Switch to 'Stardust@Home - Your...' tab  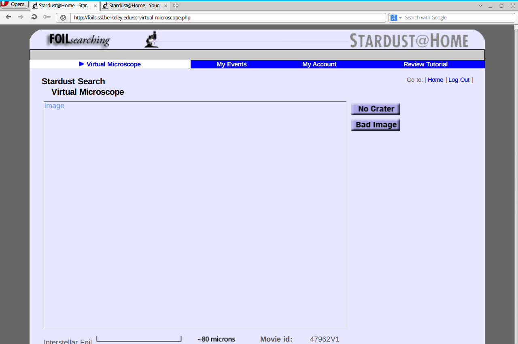[x=135, y=6]
